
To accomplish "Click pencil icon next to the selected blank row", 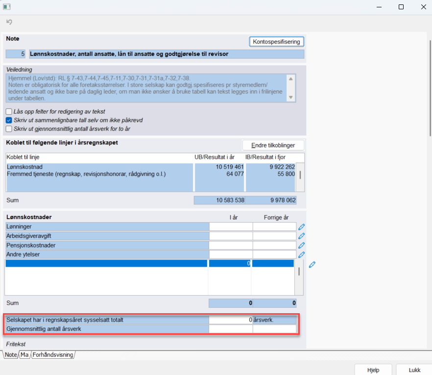I will (312, 265).
